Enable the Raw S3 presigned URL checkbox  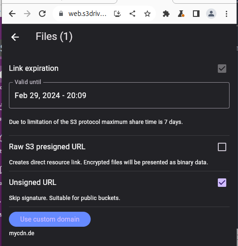click(x=222, y=147)
